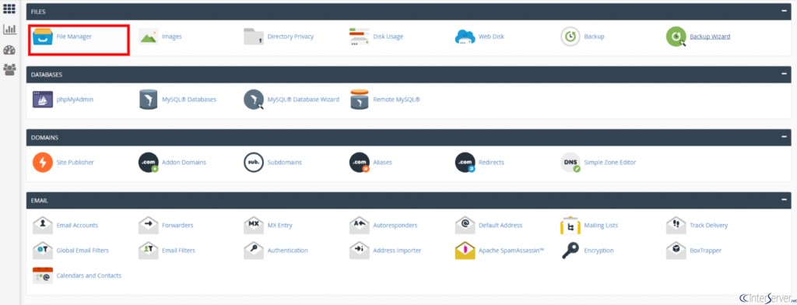Click the Apache SpamAssassin link text
797x305 pixels.
[x=511, y=251]
